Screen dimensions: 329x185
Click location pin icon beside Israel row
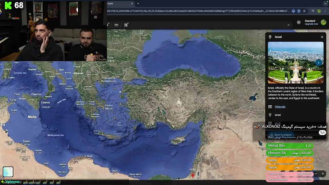pos(270,115)
